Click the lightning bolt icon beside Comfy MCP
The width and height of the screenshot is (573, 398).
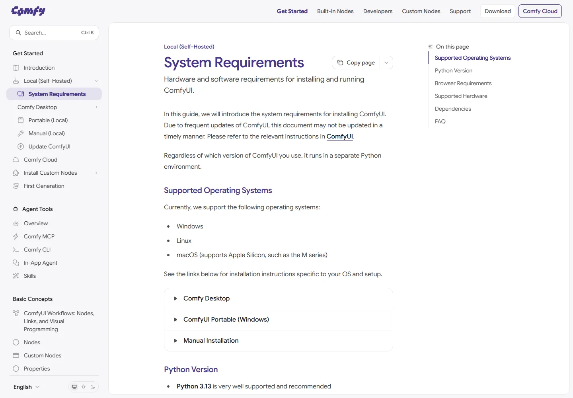click(16, 236)
